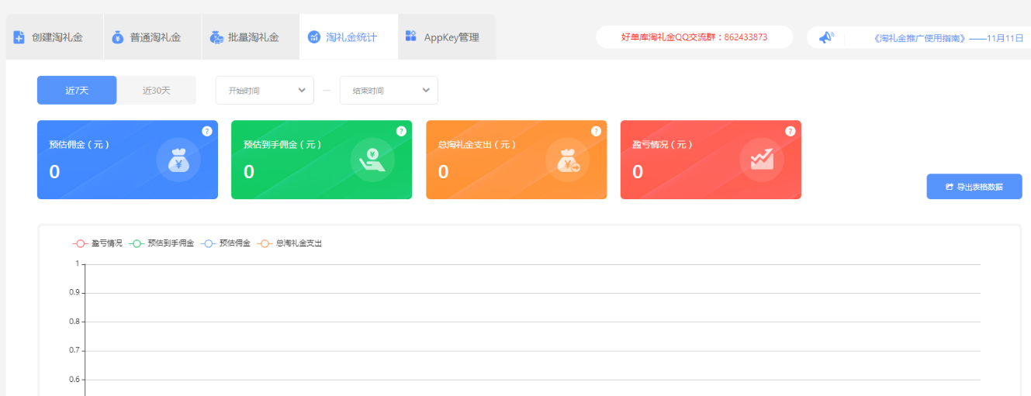
Task: Click the 盈亏情况（元）card label
Action: coord(663,144)
